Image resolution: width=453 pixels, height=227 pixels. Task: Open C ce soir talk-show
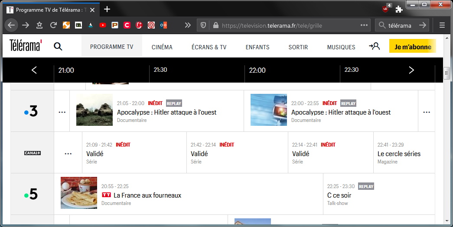[x=339, y=195]
